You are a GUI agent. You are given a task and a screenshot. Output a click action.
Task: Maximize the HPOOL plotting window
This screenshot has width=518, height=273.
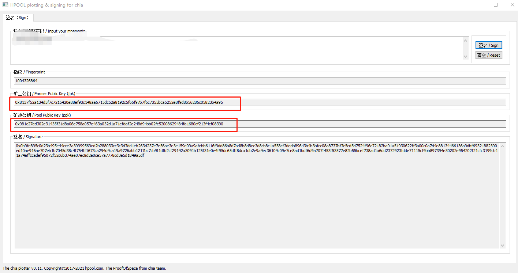coord(496,5)
